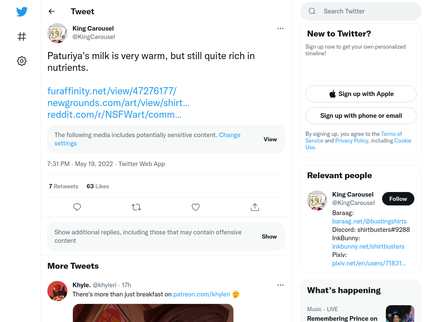Share the tweet via the upload icon
This screenshot has height=322, width=429.
255,207
